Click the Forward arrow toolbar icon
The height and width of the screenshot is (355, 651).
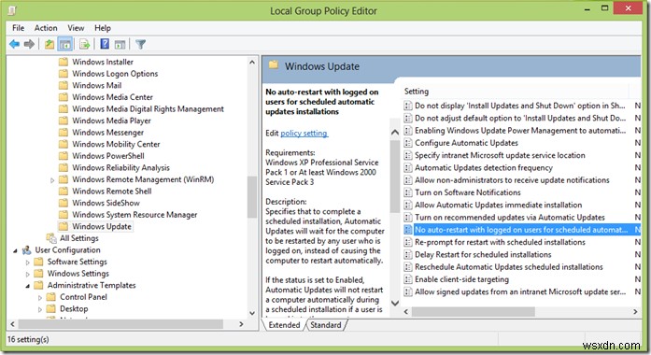click(29, 44)
